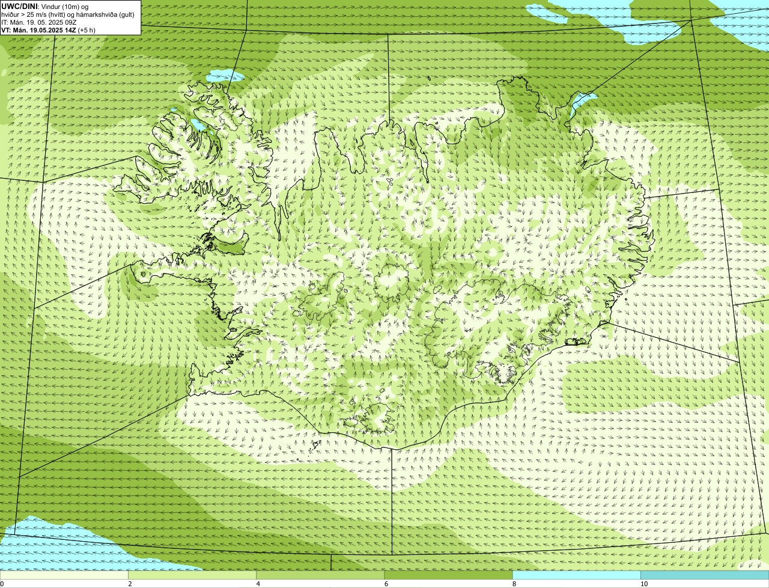The image size is (769, 588).
Task: Click the colorbar label '2'
Action: point(130,584)
